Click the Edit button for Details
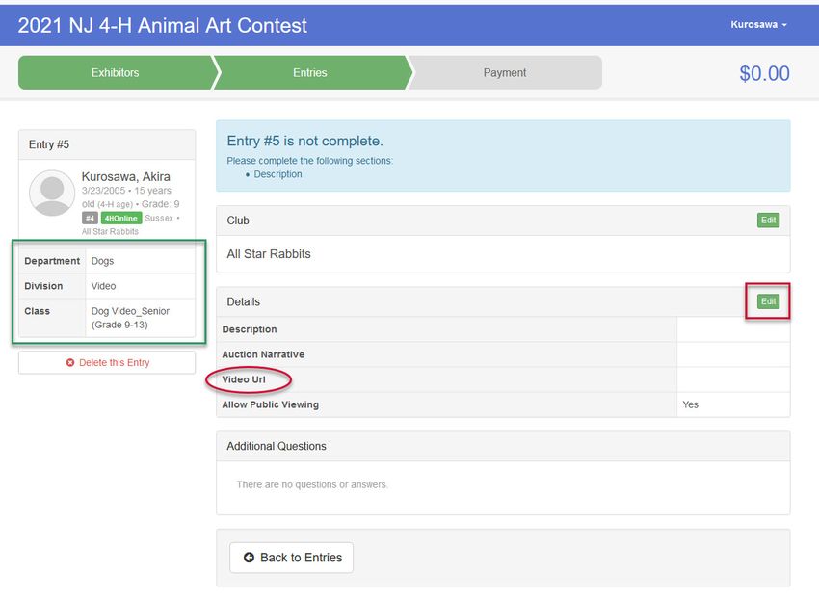The height and width of the screenshot is (599, 819). click(768, 301)
